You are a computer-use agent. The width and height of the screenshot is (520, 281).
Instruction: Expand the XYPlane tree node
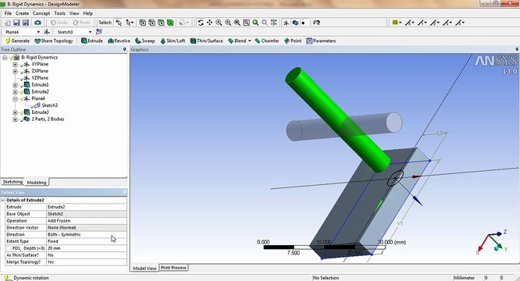[15, 64]
